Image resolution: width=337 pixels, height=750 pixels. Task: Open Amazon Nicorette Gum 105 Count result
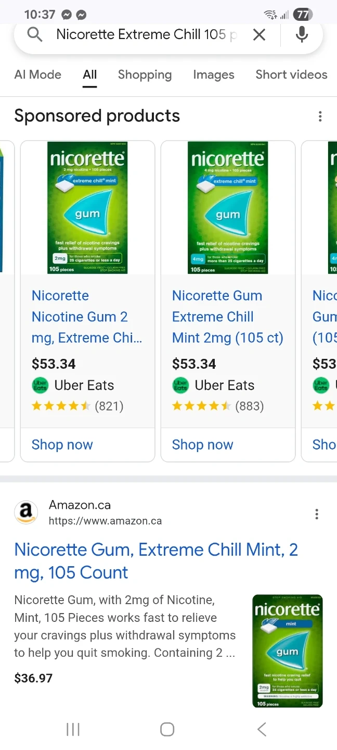tap(155, 561)
